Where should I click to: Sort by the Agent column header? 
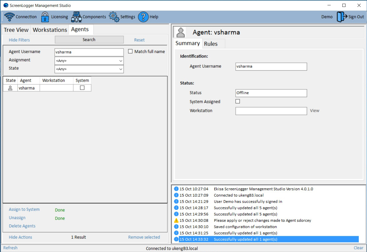(x=29, y=80)
